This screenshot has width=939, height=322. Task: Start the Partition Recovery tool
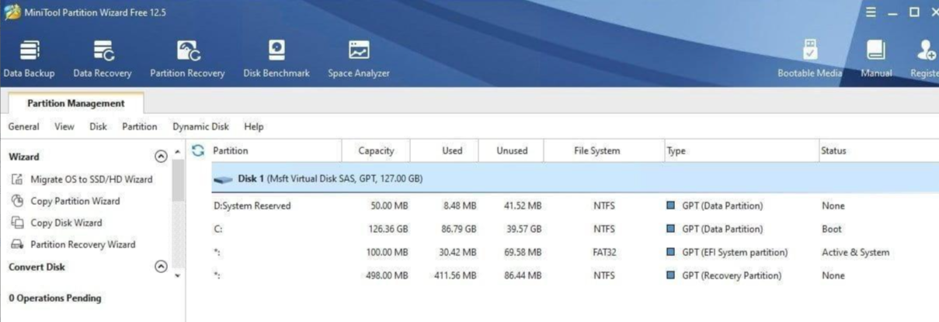click(x=187, y=59)
